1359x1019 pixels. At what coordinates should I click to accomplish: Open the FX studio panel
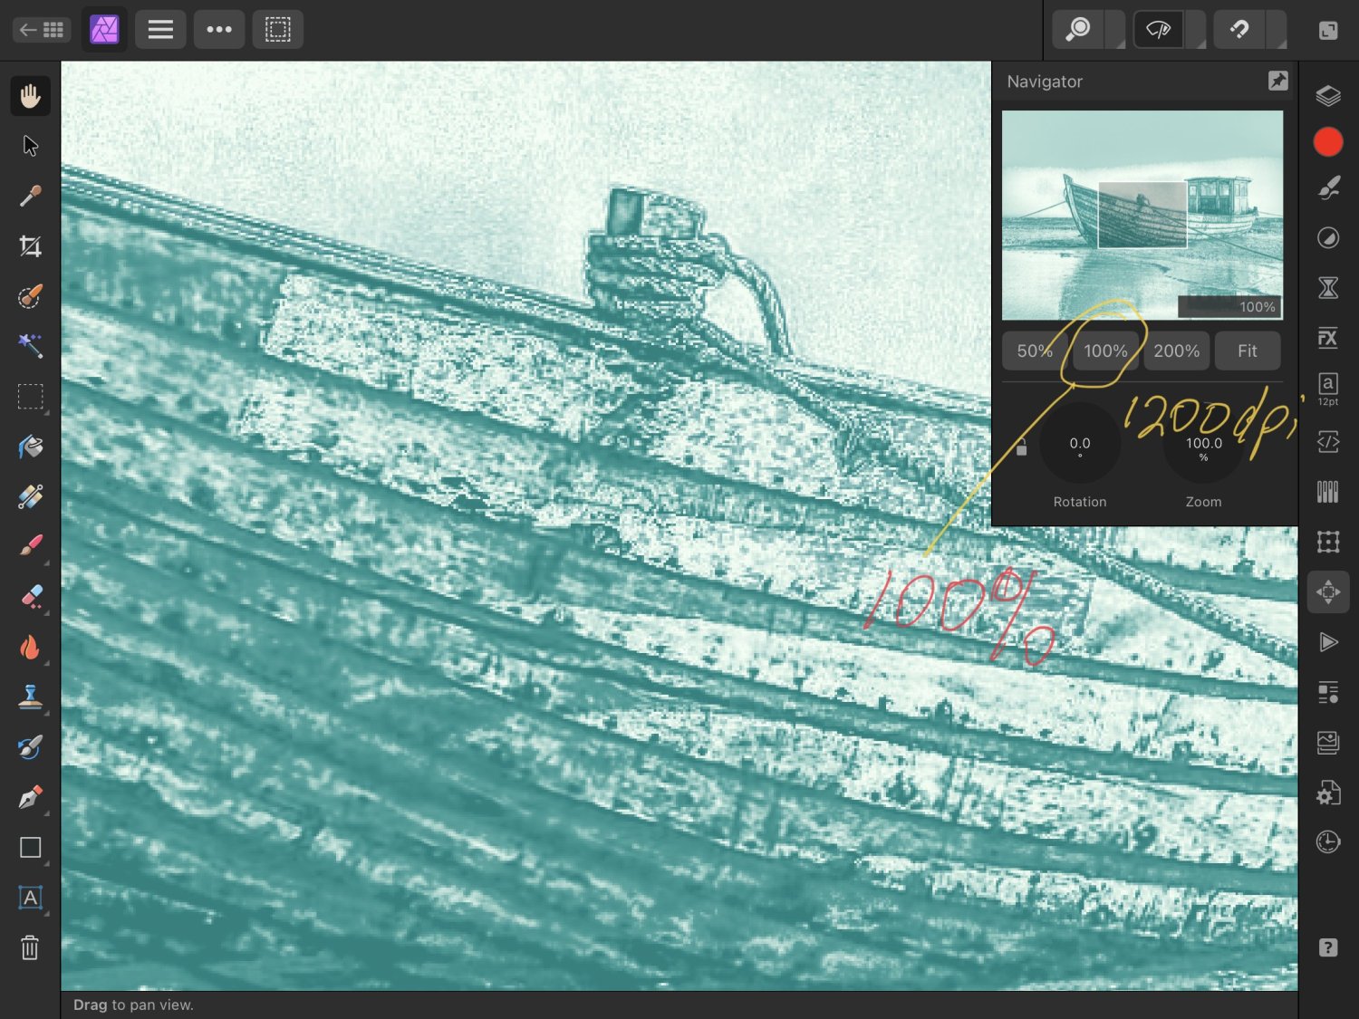[1328, 338]
